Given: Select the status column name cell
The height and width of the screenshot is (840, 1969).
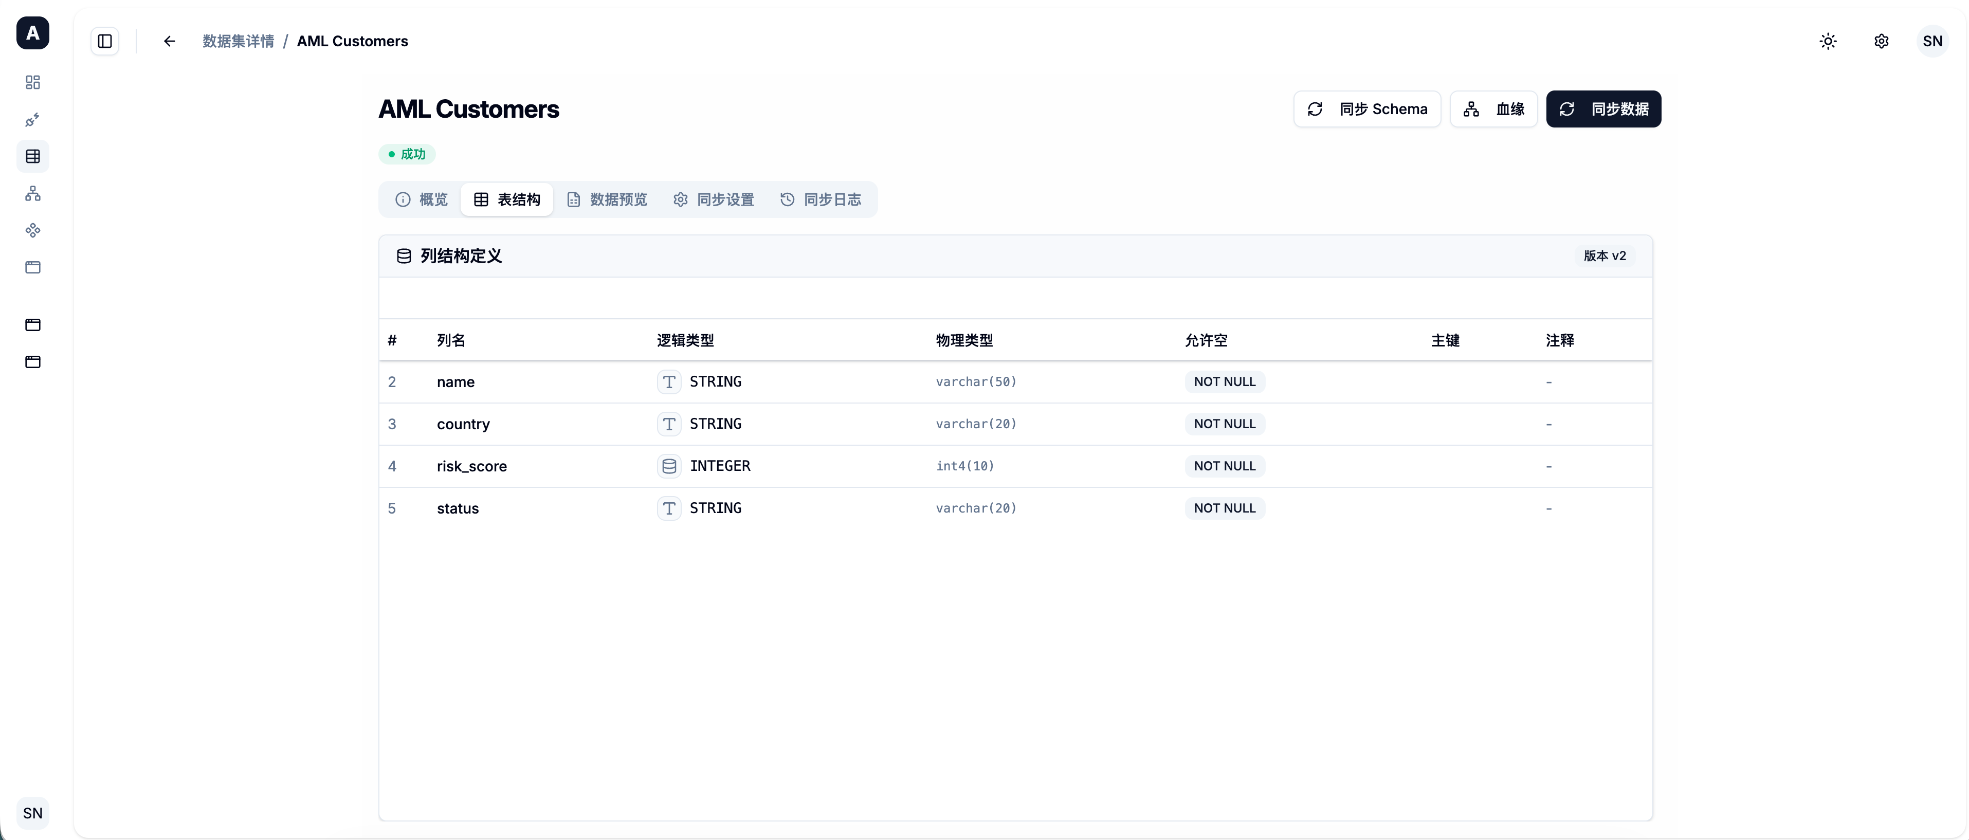Looking at the screenshot, I should [458, 508].
